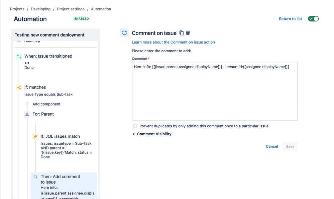Viewport: 334px width, 199px height.
Task: Select the Then: Add comment rule step
Action: click(x=60, y=179)
